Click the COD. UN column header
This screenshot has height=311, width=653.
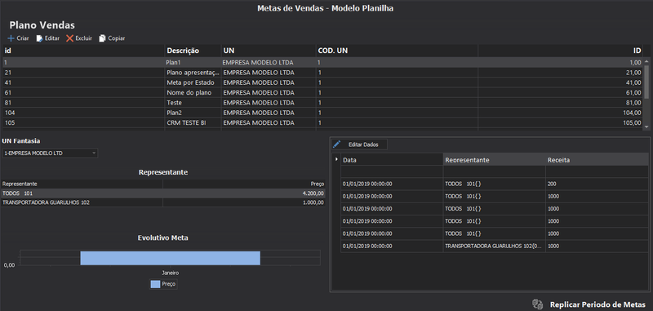(397, 51)
